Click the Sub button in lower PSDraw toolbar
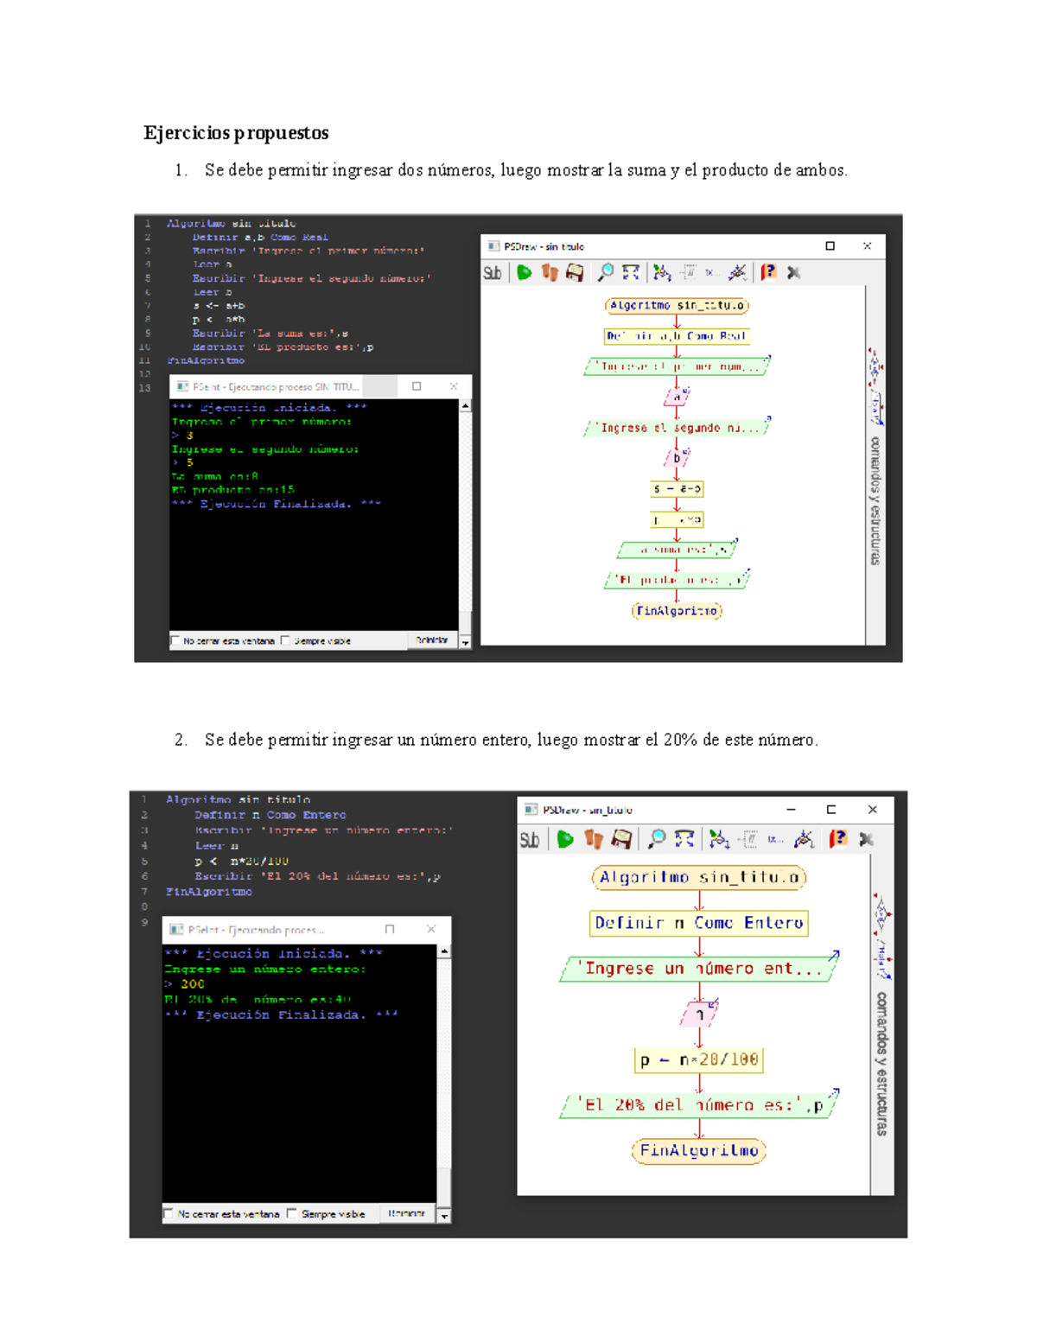This screenshot has width=1037, height=1342. click(x=530, y=840)
